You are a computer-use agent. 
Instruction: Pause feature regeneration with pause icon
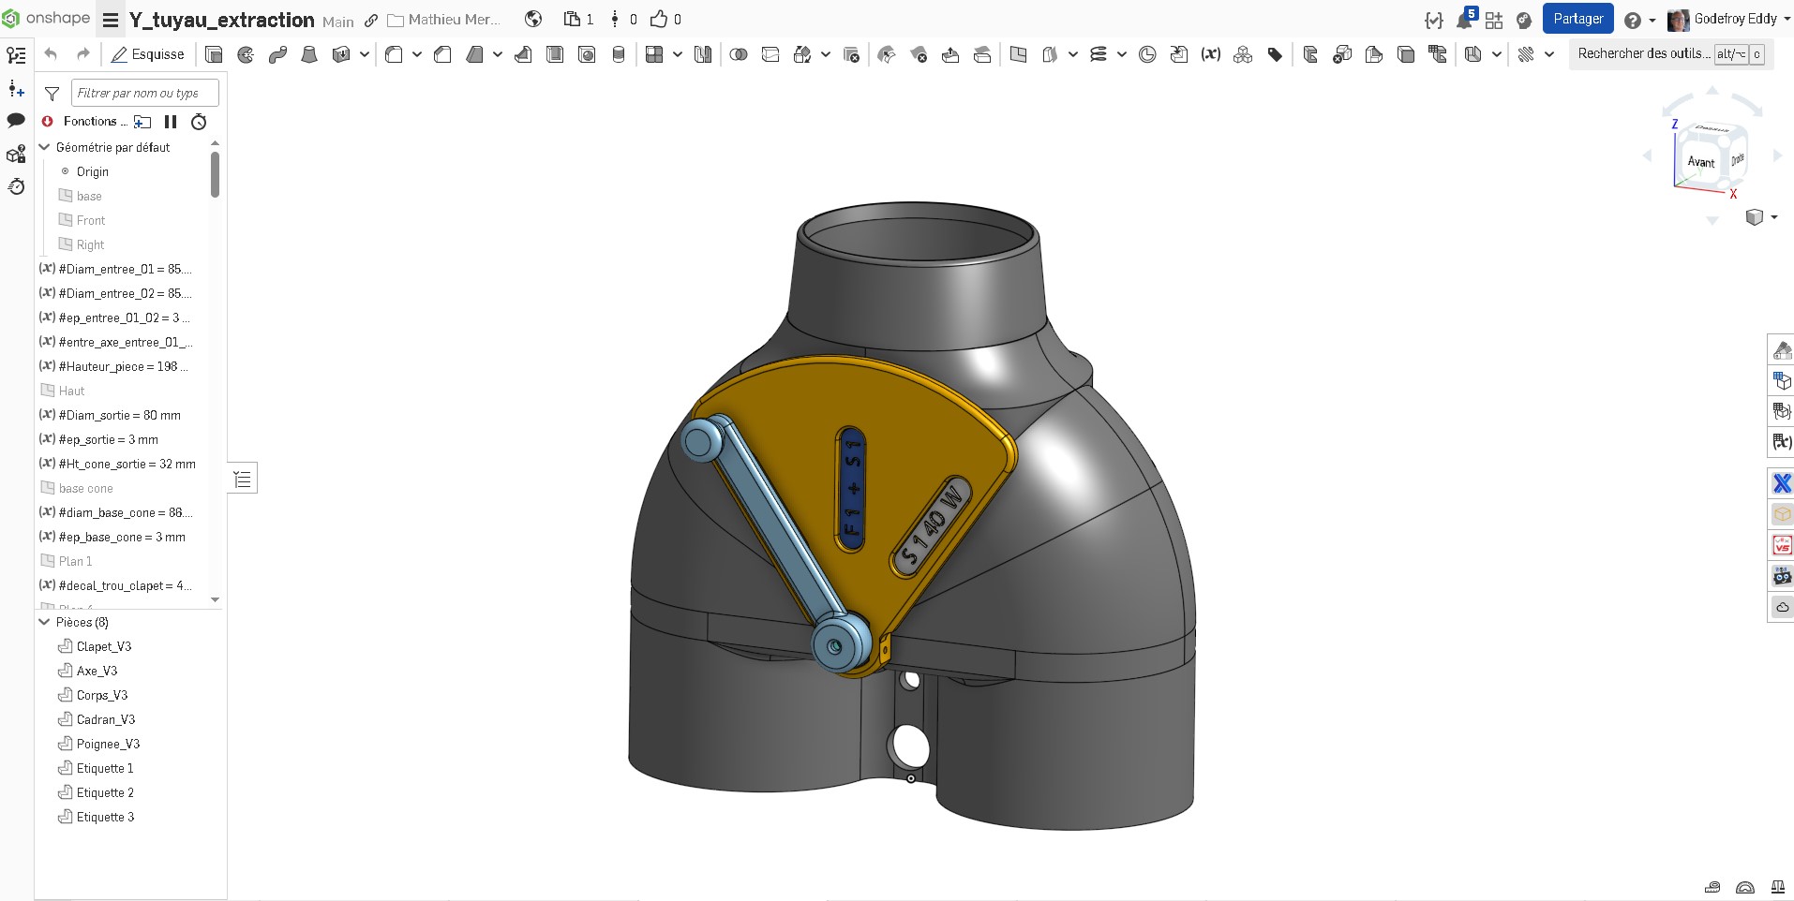(171, 122)
